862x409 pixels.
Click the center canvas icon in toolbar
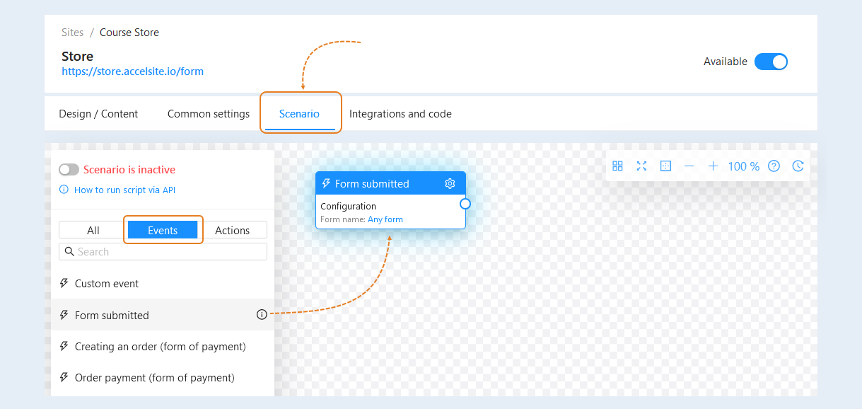click(x=665, y=166)
